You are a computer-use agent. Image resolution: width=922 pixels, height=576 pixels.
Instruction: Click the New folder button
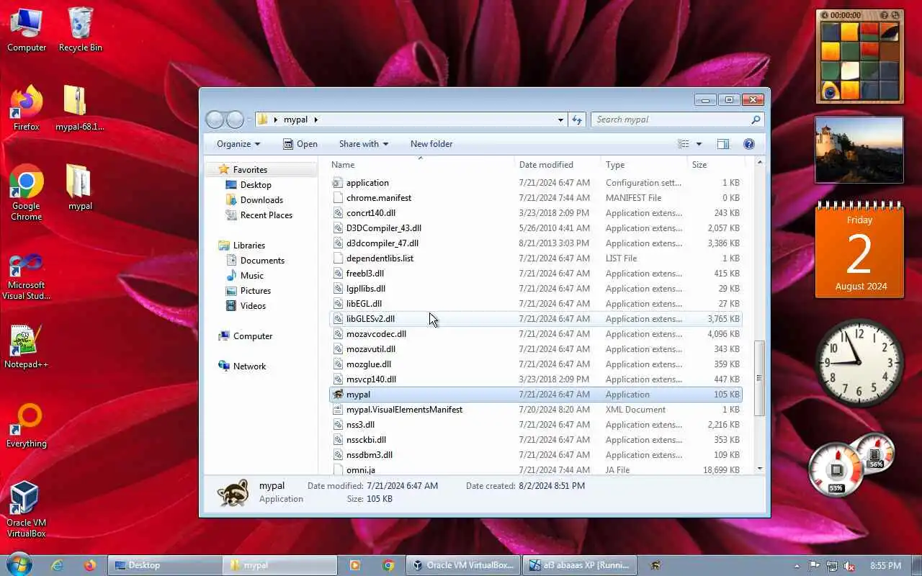point(431,144)
